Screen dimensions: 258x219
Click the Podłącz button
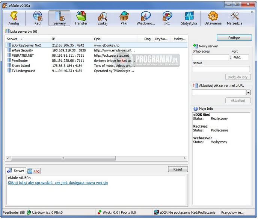point(234,38)
